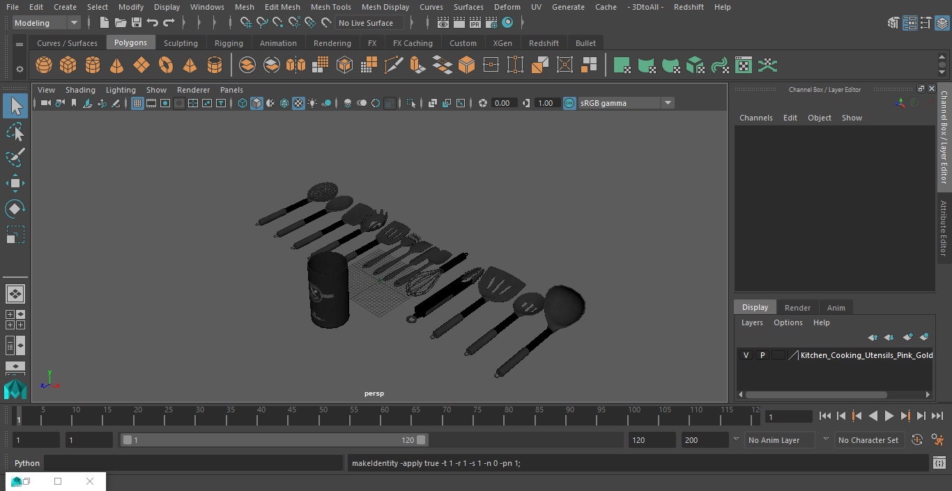Toggle layer visibility V box
Screen dimensions: 952x491
pos(746,355)
